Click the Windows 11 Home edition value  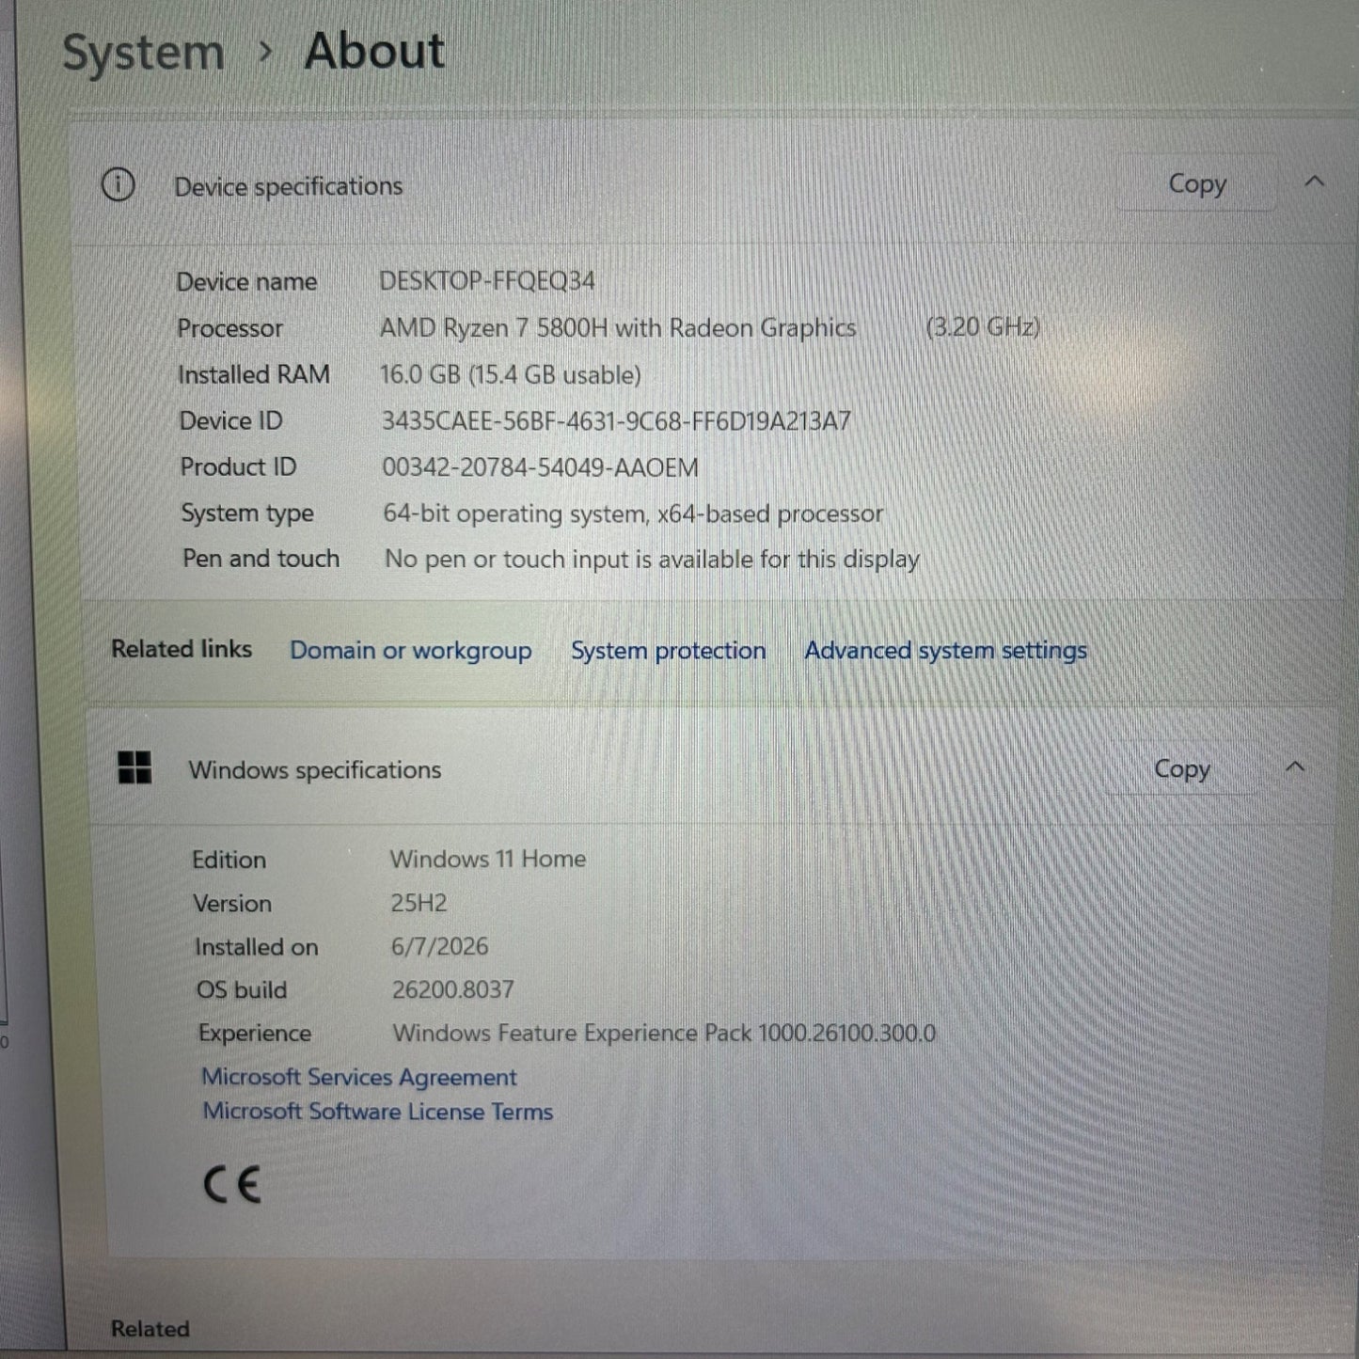click(x=488, y=859)
